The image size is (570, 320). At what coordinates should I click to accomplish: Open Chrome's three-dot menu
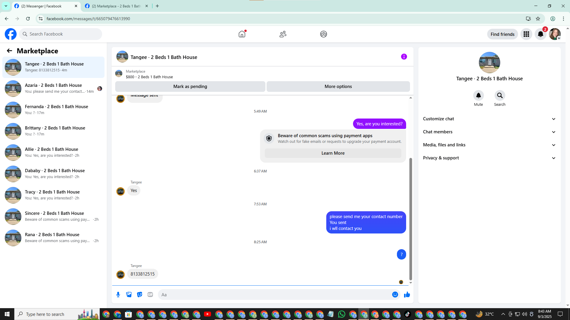click(563, 19)
